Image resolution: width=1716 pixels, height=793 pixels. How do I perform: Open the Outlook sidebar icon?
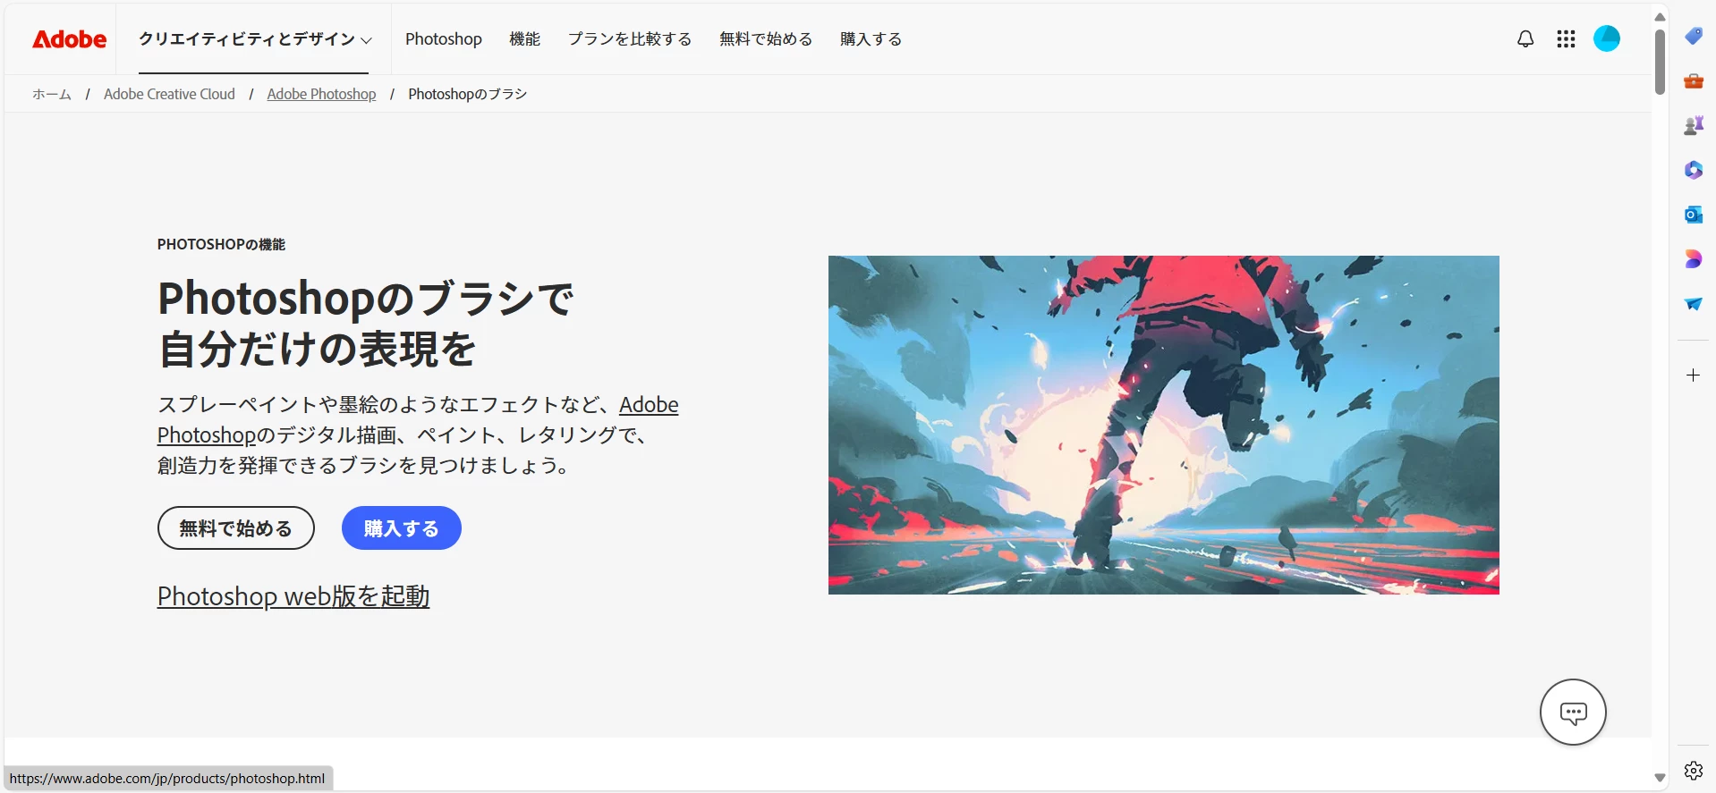[x=1694, y=215]
